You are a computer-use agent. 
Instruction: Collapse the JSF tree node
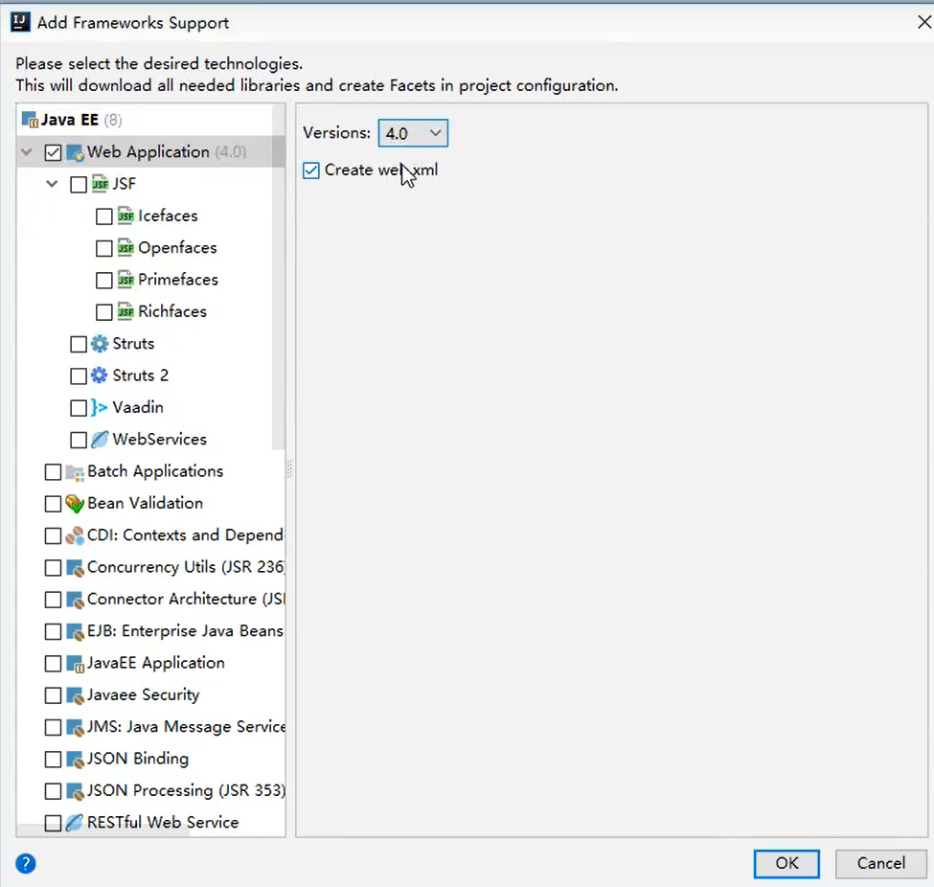click(x=53, y=184)
